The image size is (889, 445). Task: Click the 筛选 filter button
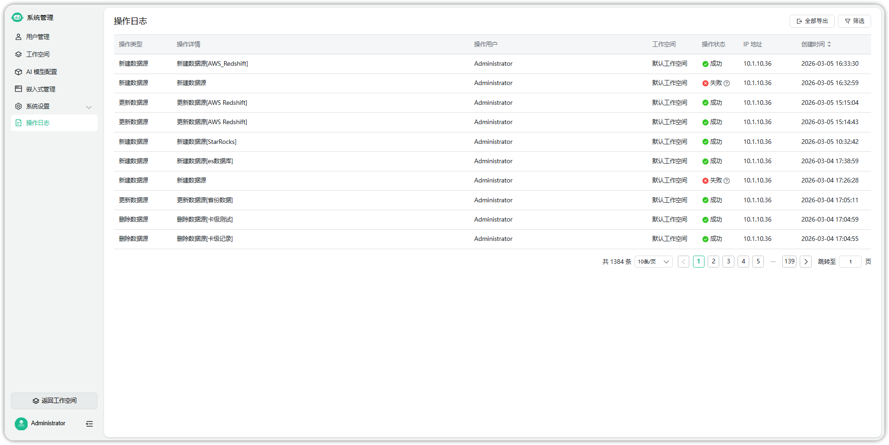[x=854, y=21]
